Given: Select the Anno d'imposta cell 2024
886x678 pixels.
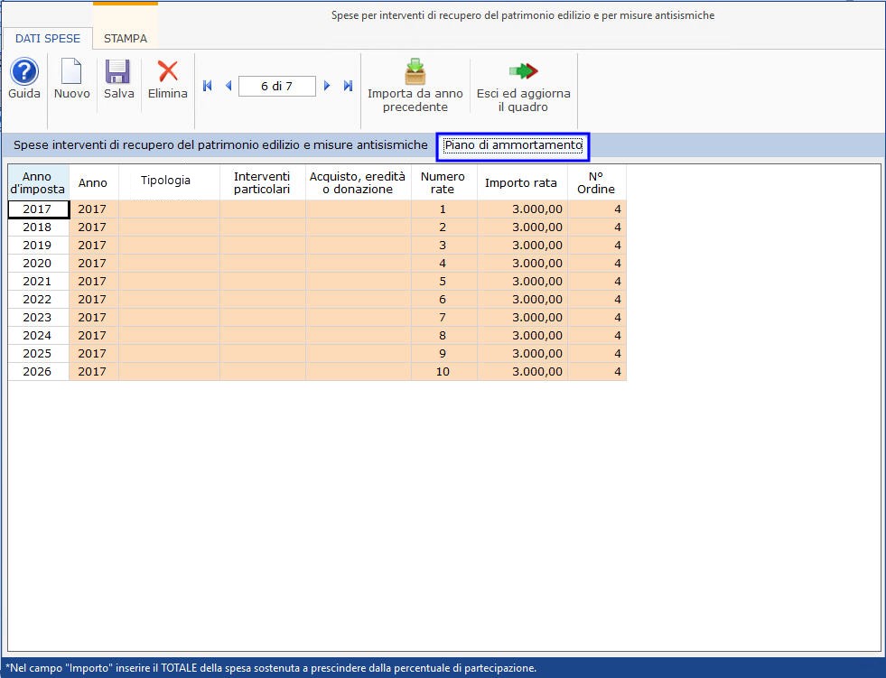Looking at the screenshot, I should click(39, 336).
